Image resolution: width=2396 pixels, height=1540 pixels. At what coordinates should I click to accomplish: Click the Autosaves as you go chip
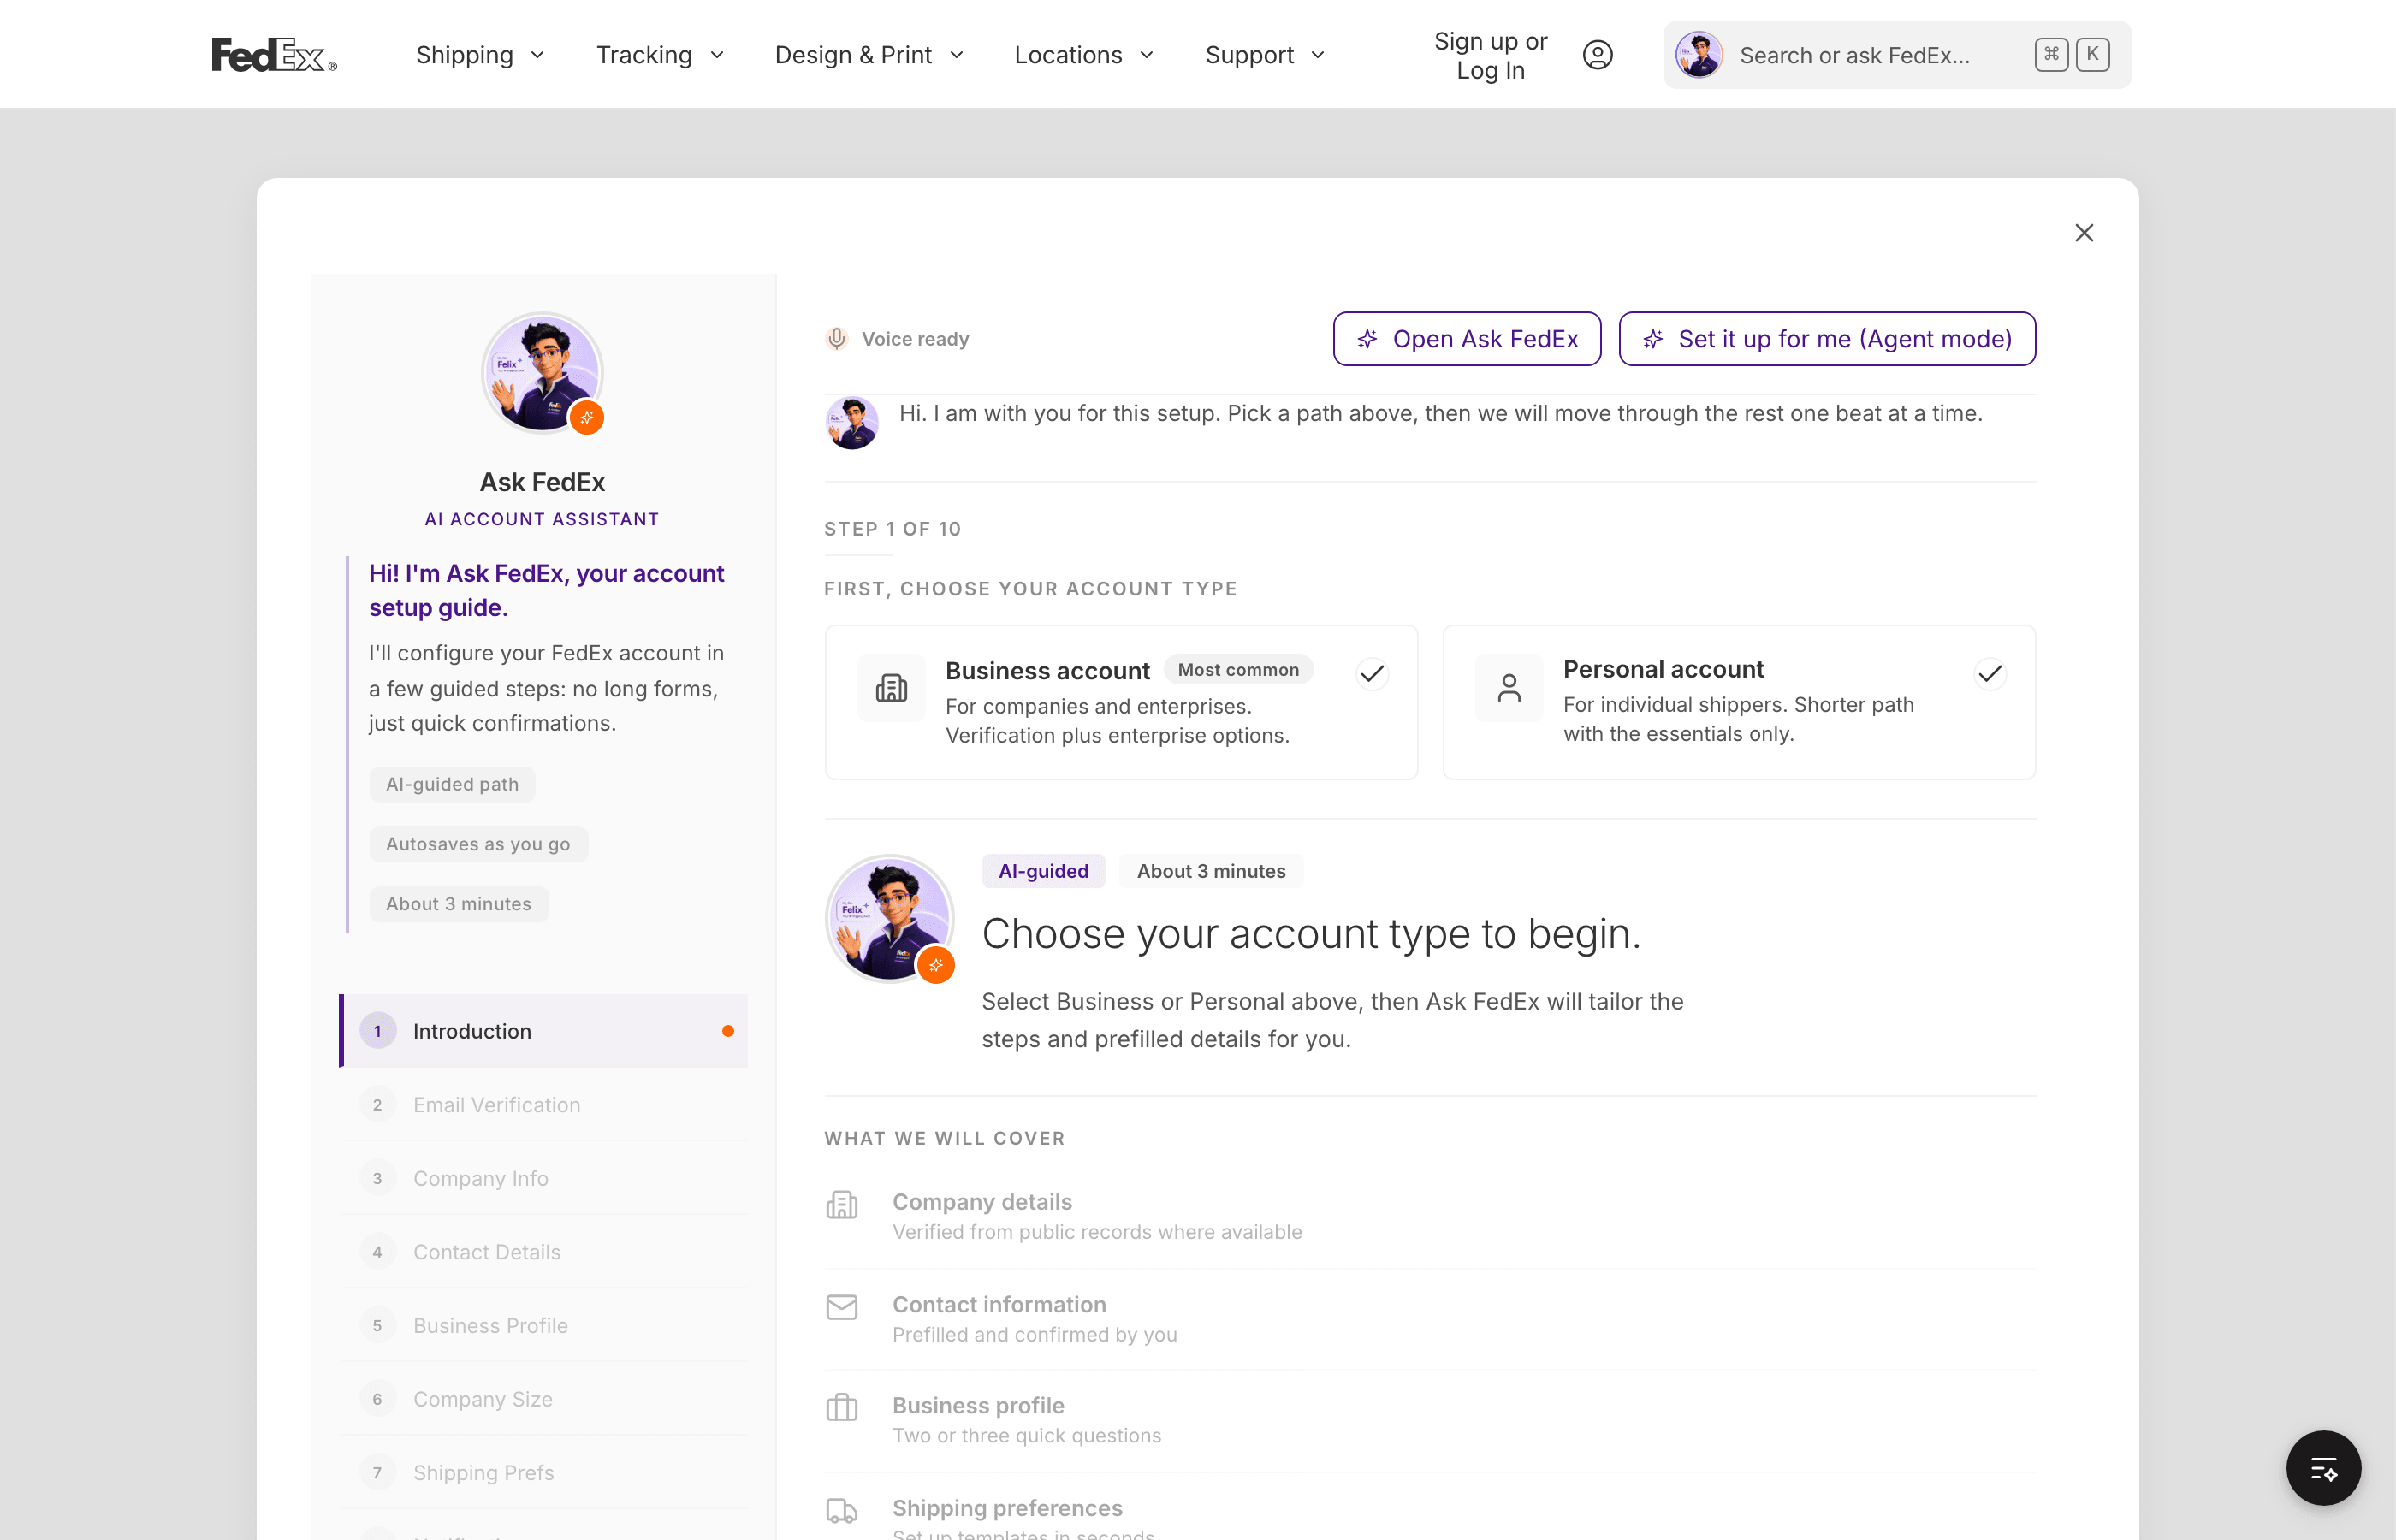click(x=478, y=844)
